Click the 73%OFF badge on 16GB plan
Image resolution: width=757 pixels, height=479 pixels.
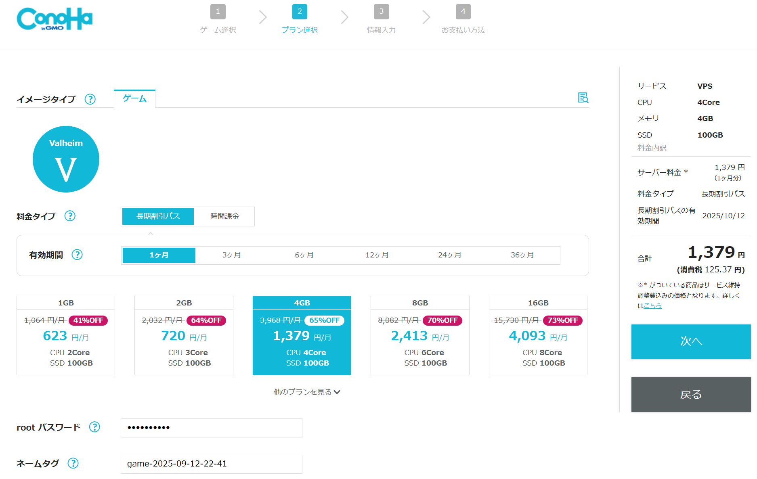coord(563,320)
